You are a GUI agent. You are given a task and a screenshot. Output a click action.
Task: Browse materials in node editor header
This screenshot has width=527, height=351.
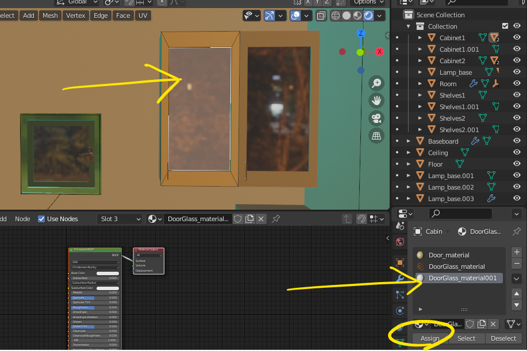(x=155, y=219)
